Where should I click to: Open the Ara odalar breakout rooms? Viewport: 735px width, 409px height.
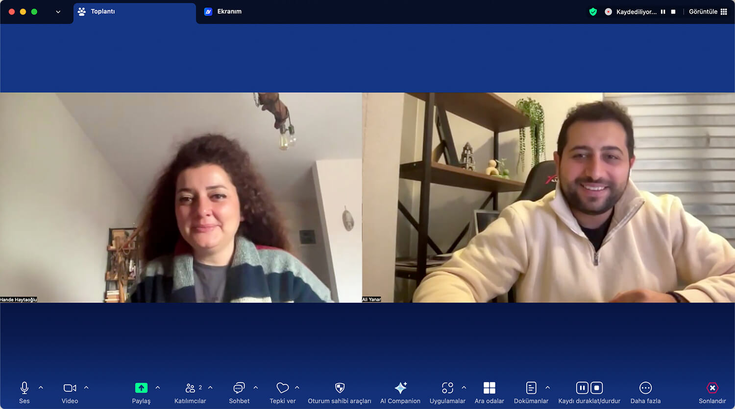pos(489,388)
